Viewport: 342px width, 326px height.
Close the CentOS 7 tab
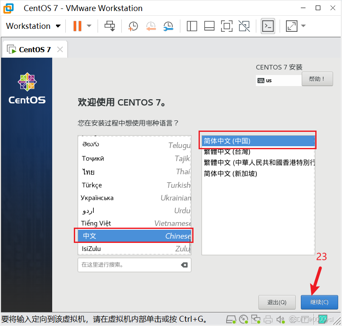click(x=60, y=50)
